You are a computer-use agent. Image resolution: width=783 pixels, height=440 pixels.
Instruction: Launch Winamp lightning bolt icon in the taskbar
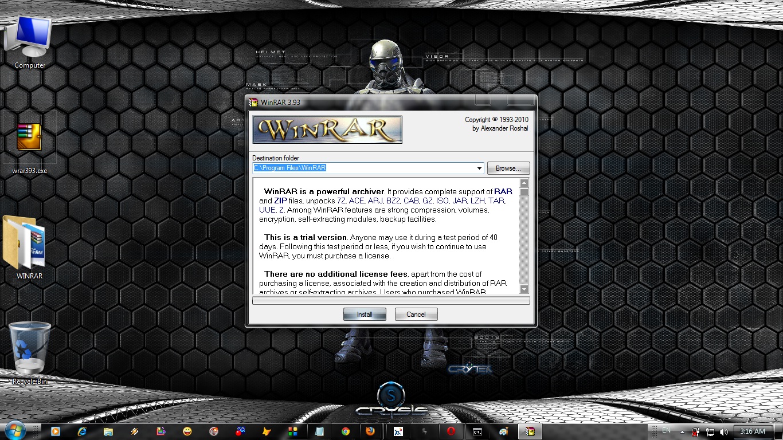pyautogui.click(x=135, y=431)
